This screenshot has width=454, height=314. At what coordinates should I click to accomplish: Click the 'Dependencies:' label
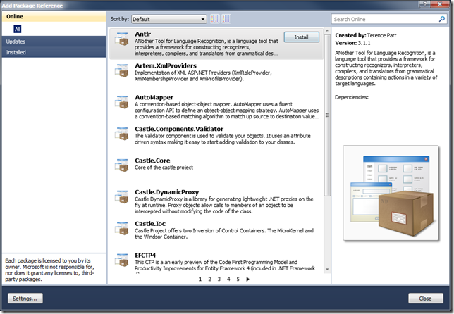(352, 97)
